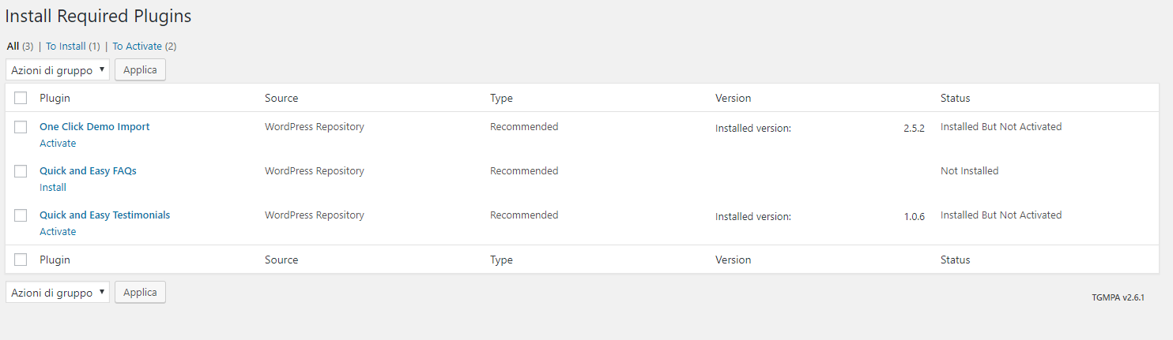1173x340 pixels.
Task: Open the Quick and Easy FAQs plugin link
Action: click(x=88, y=171)
